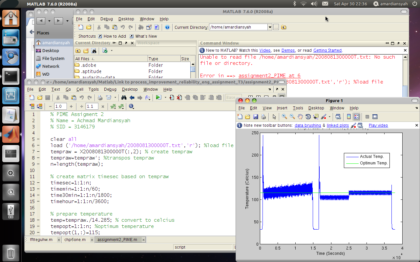Click Show Plot Tools icon in Figure 1
The height and width of the screenshot is (262, 420).
coord(375,117)
